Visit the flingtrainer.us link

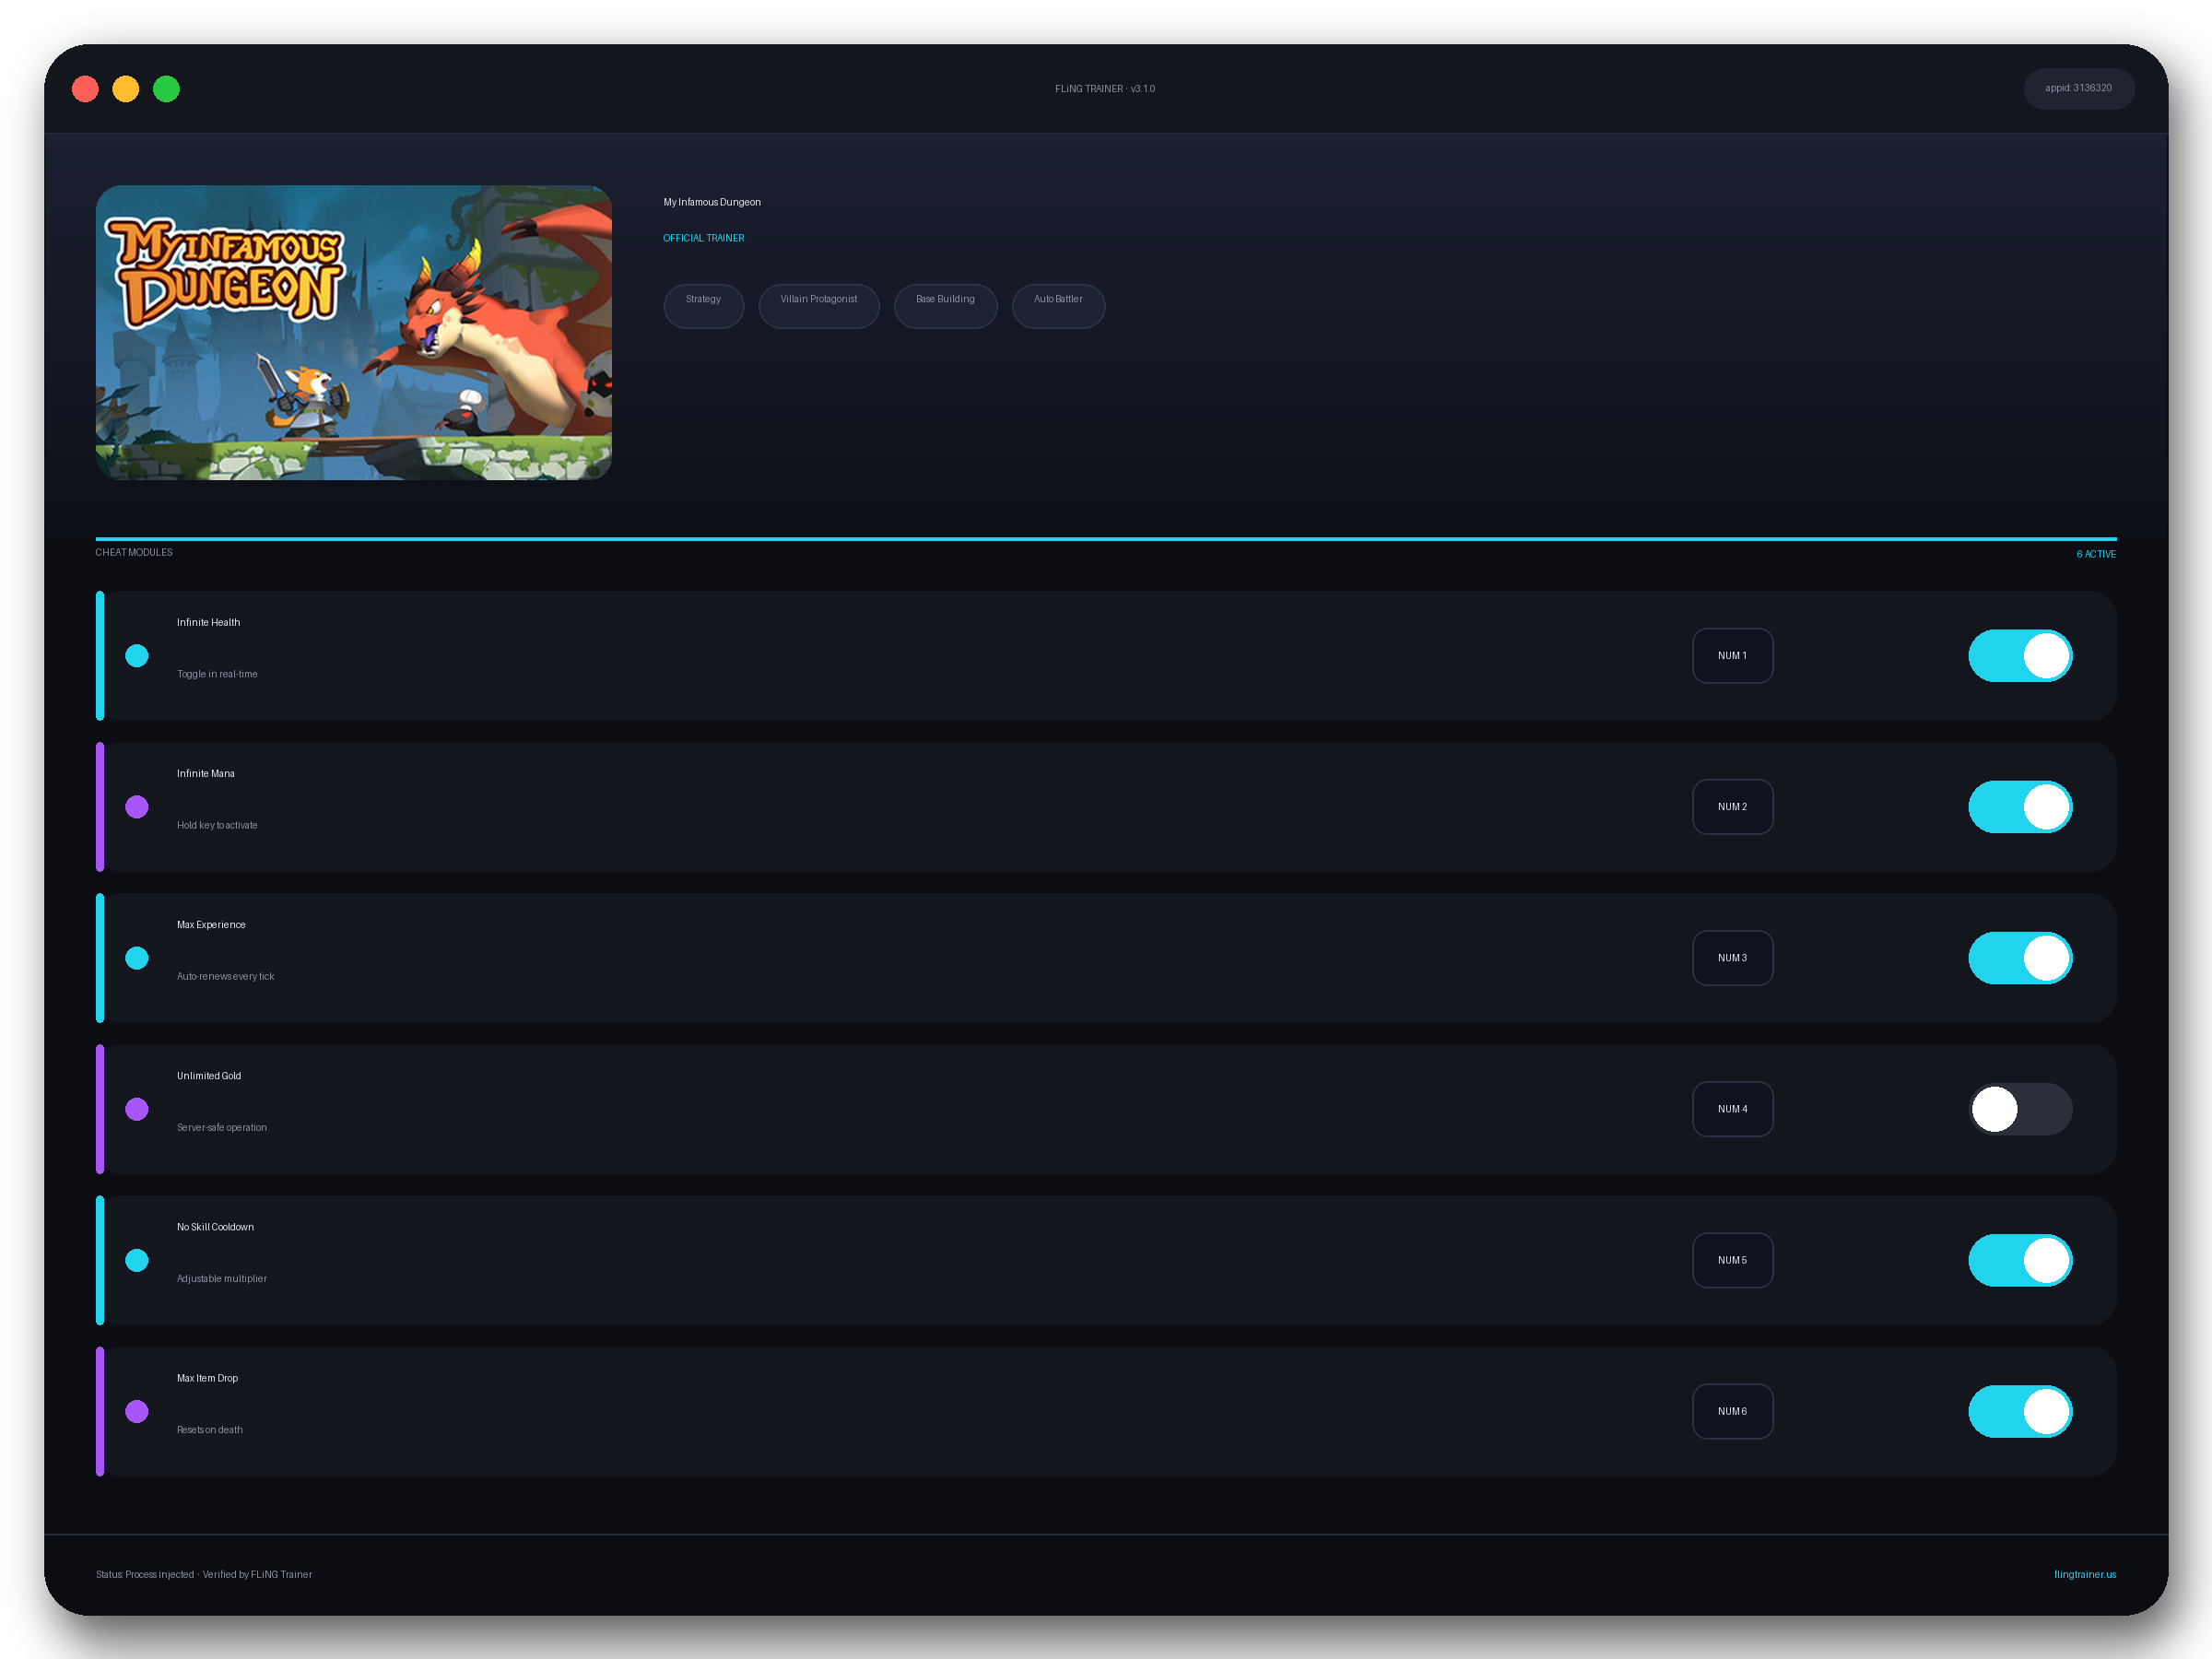(x=2085, y=1574)
